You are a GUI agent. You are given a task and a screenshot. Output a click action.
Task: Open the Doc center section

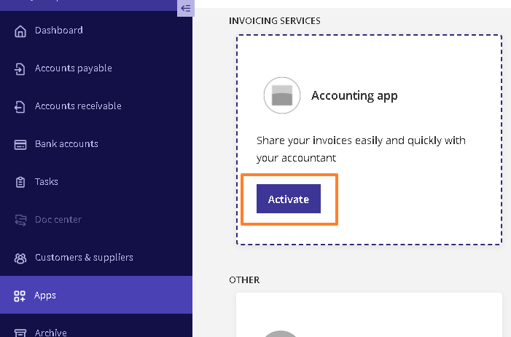96,220
